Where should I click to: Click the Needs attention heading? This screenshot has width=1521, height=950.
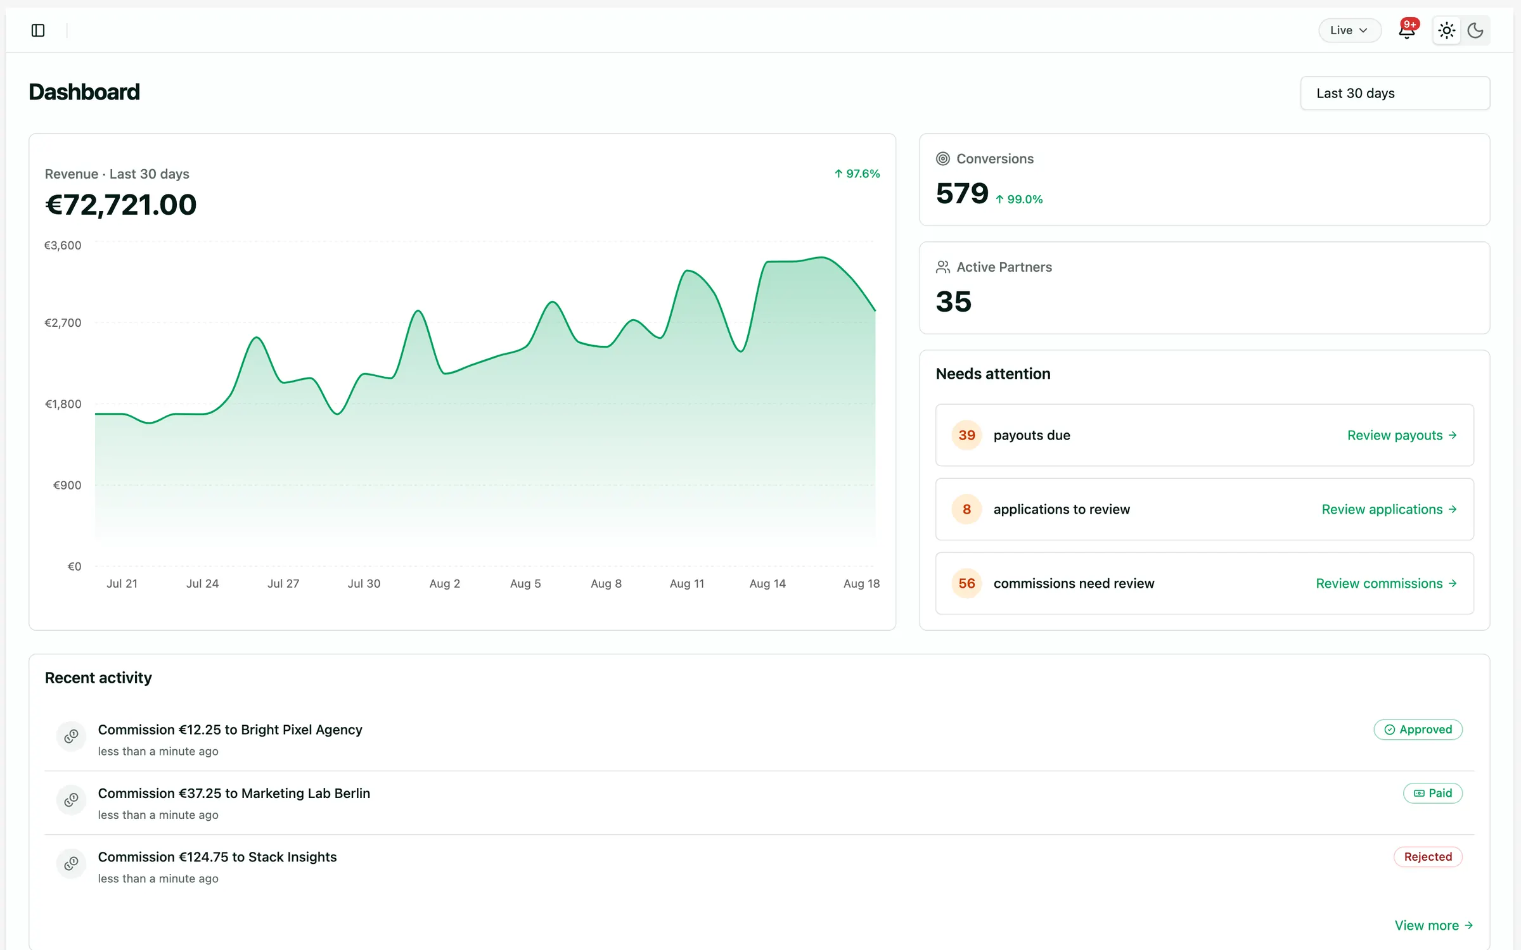993,374
